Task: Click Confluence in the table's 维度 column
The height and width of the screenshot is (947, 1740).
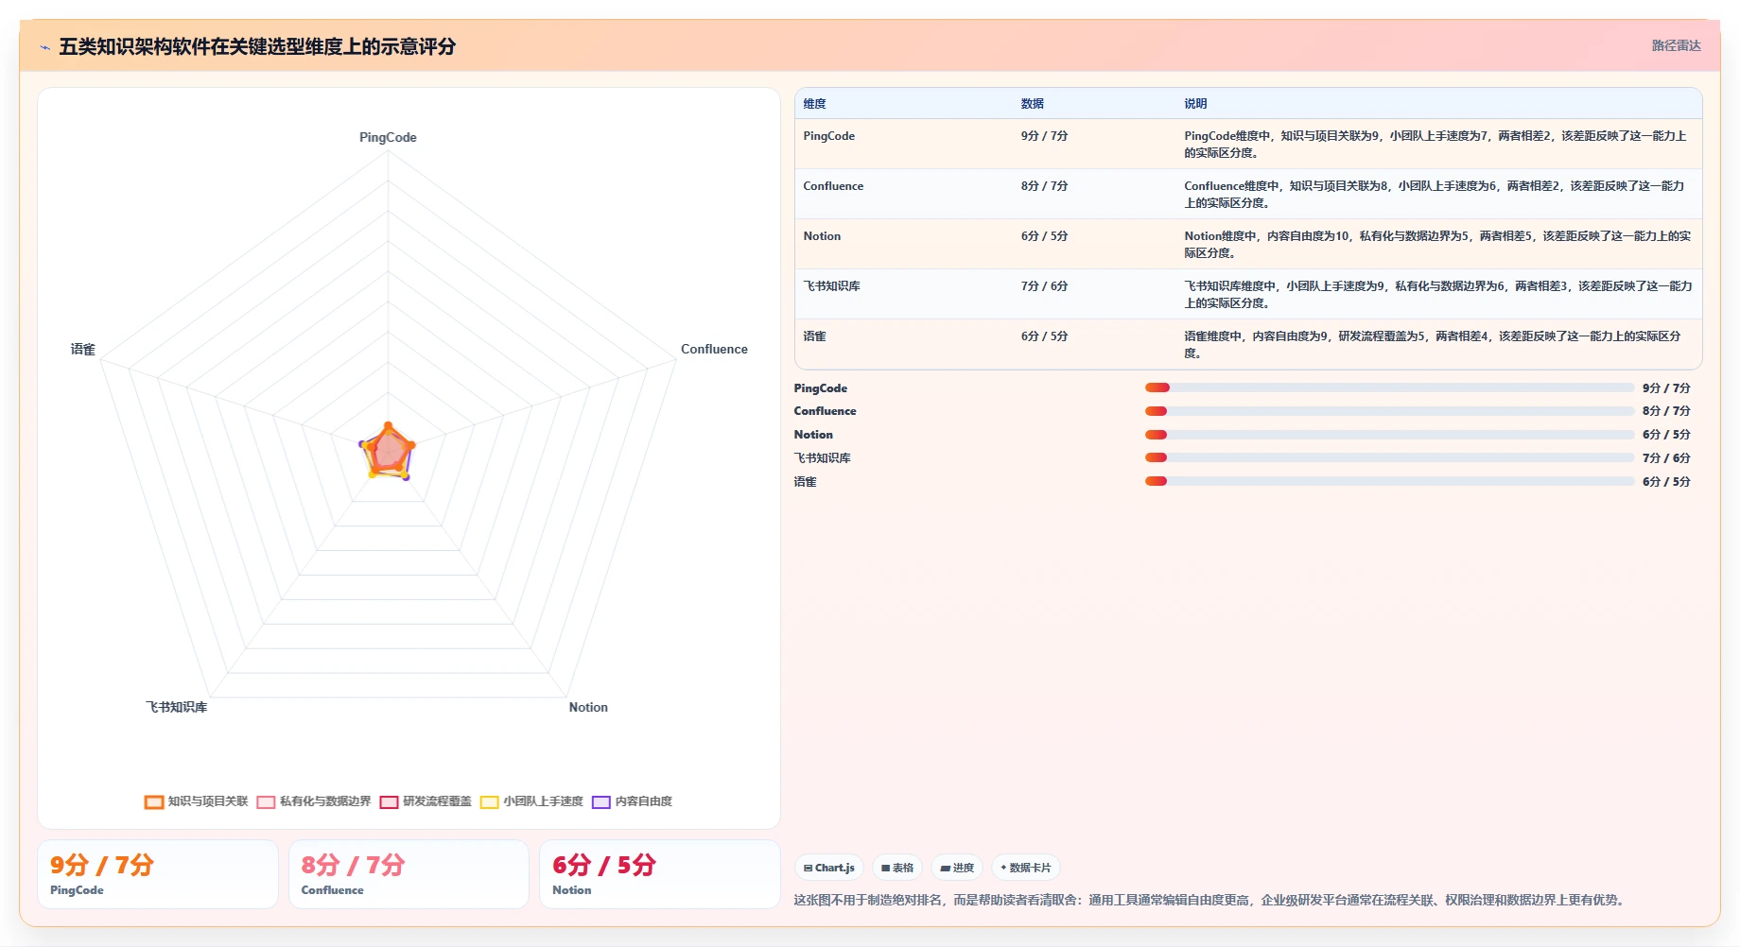Action: 833,186
